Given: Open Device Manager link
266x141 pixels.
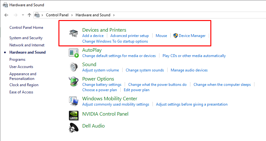Looking at the screenshot, I should coord(192,36).
